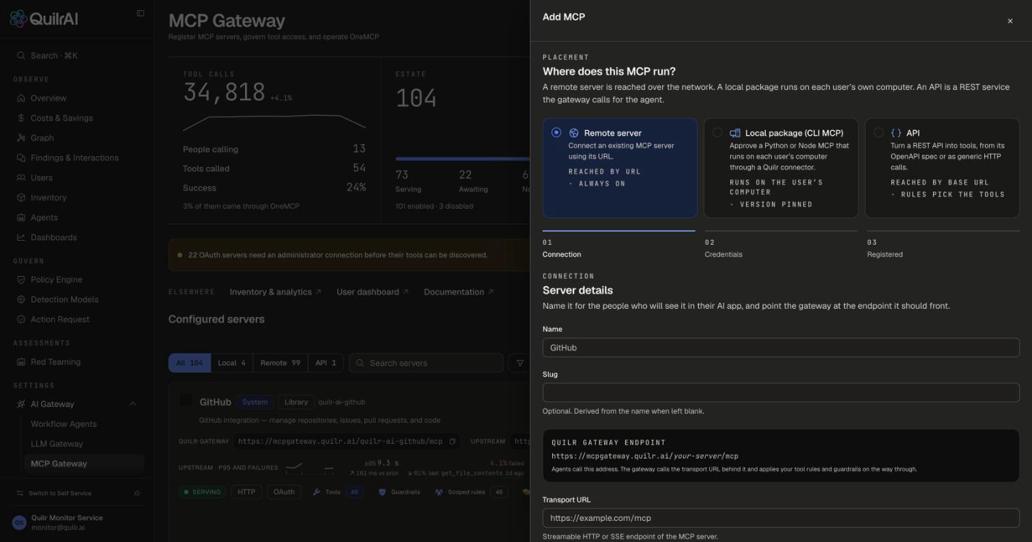Screen dimensions: 1032x542
Task: Filter servers by API 1 tab
Action: (x=326, y=363)
